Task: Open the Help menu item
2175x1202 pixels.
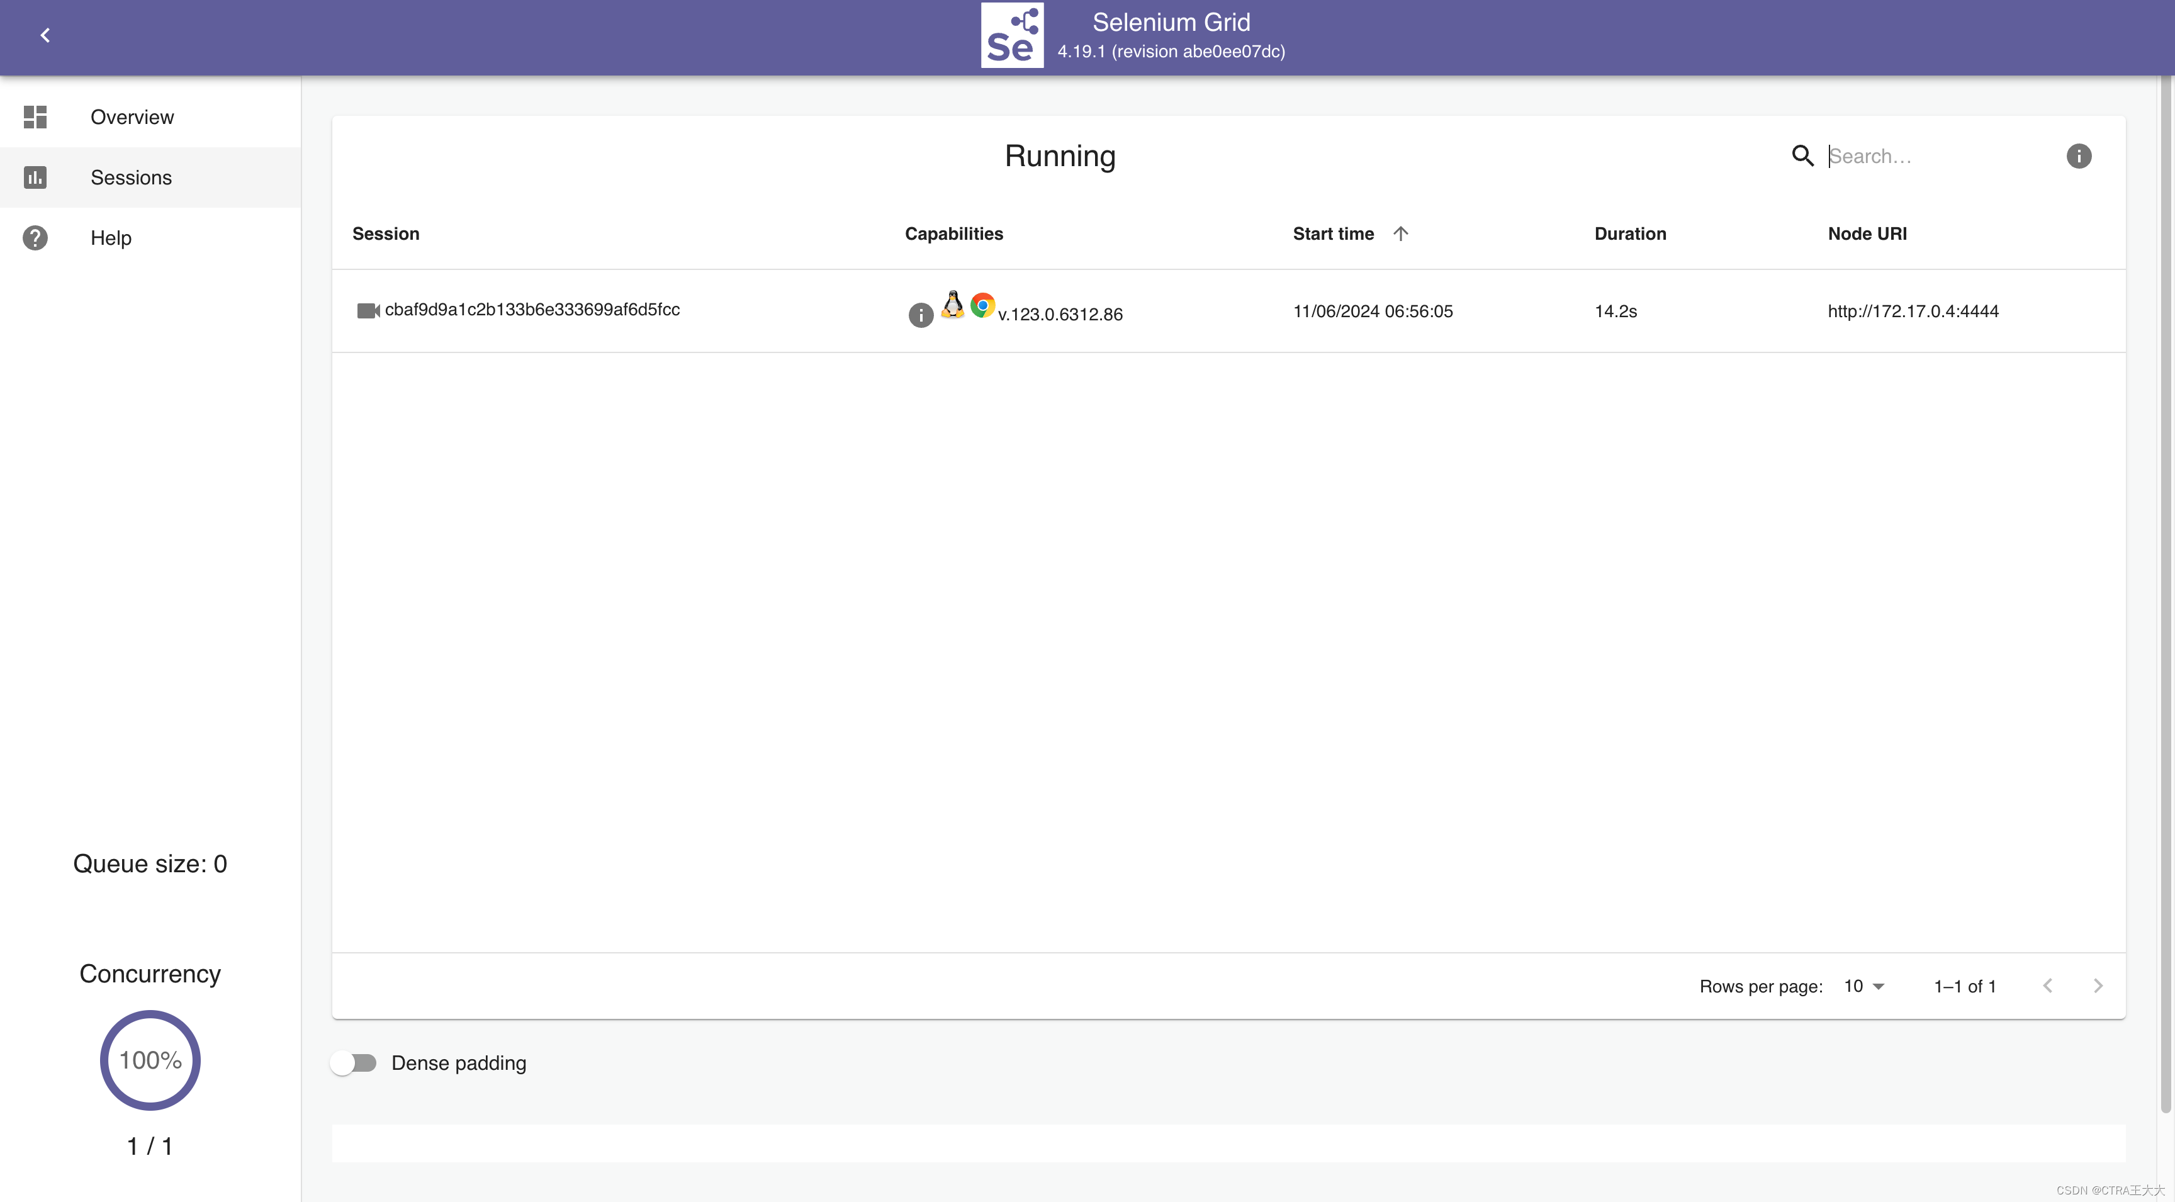Action: (x=111, y=238)
